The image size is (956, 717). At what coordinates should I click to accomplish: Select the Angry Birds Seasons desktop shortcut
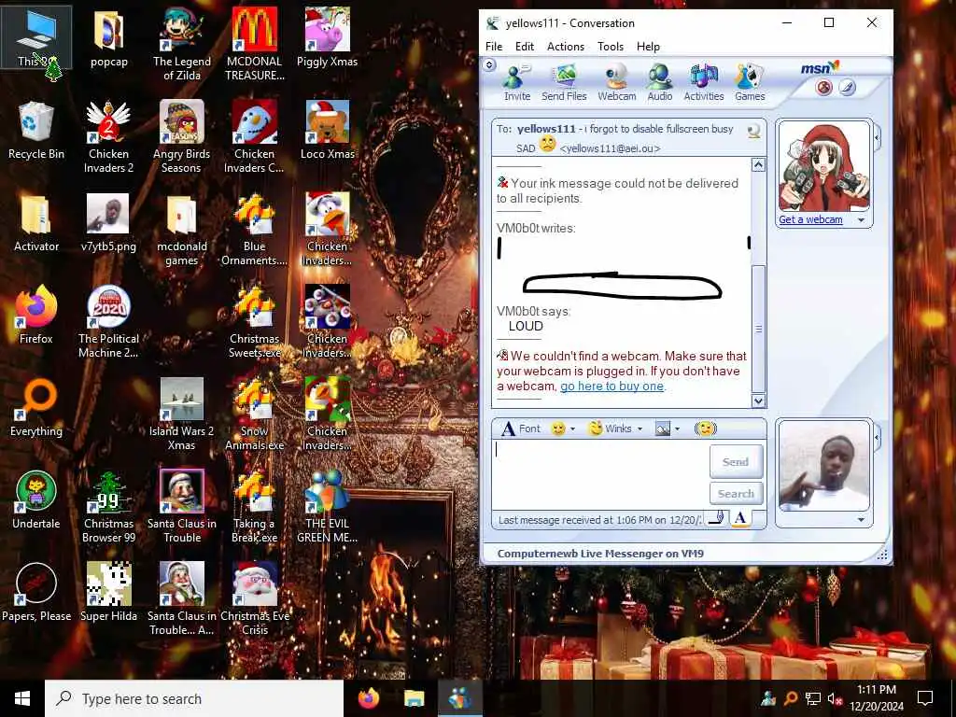click(x=182, y=136)
